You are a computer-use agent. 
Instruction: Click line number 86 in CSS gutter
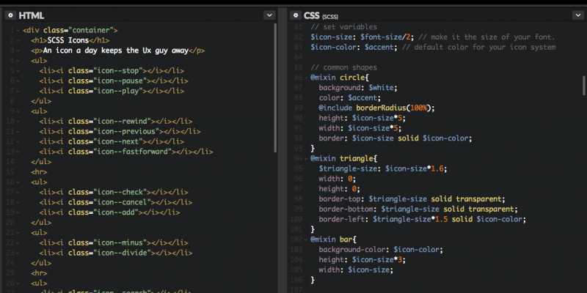coord(298,77)
